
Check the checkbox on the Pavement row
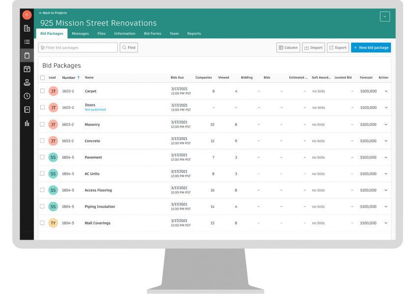point(42,157)
